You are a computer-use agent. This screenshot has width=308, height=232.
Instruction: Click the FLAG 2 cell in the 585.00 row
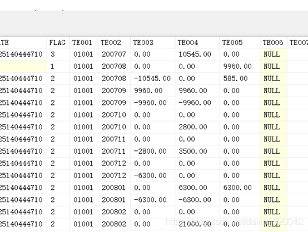58,79
